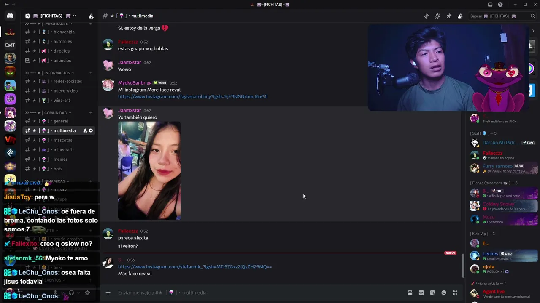The width and height of the screenshot is (540, 303).
Task: Open the VGen server tag badge
Action: point(160,83)
